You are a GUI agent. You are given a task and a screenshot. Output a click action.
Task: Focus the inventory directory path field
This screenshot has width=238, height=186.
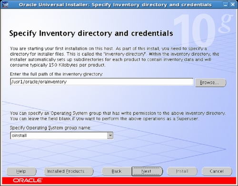[102, 82]
